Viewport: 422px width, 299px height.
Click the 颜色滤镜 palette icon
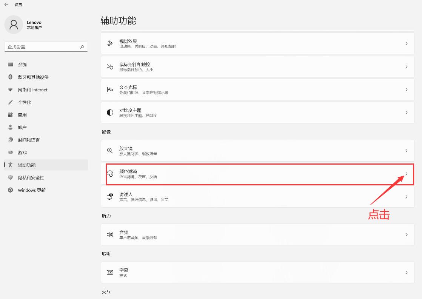pos(110,174)
